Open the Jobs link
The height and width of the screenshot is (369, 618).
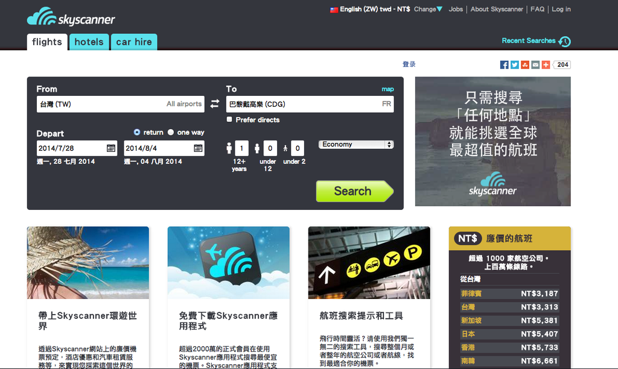456,9
